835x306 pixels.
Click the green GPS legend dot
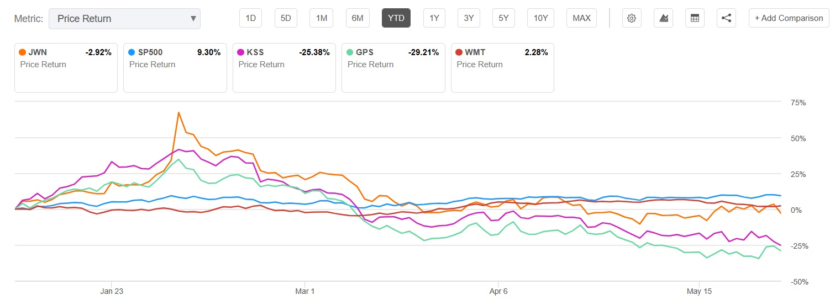(350, 52)
